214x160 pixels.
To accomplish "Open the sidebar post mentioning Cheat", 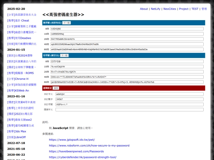I will pos(18,21).
